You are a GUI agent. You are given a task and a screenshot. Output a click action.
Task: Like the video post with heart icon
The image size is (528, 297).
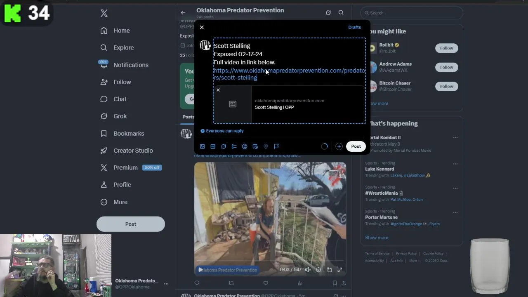point(266,283)
